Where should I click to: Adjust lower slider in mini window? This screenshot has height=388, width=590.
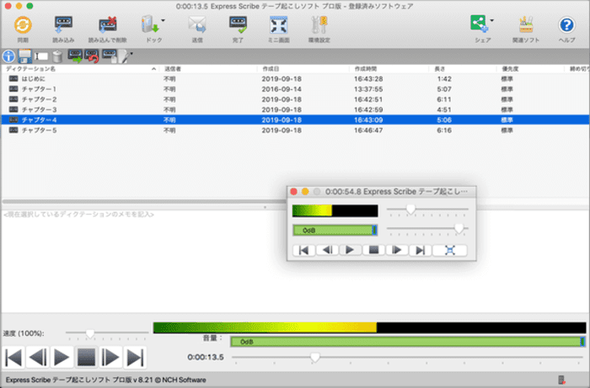459,228
